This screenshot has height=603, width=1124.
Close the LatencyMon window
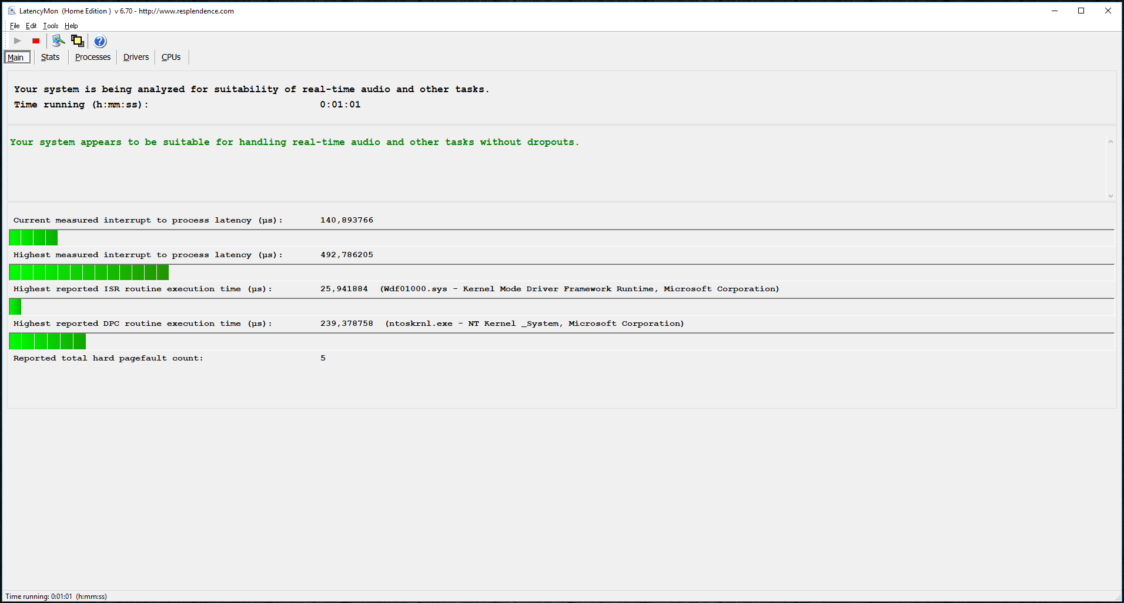1108,11
